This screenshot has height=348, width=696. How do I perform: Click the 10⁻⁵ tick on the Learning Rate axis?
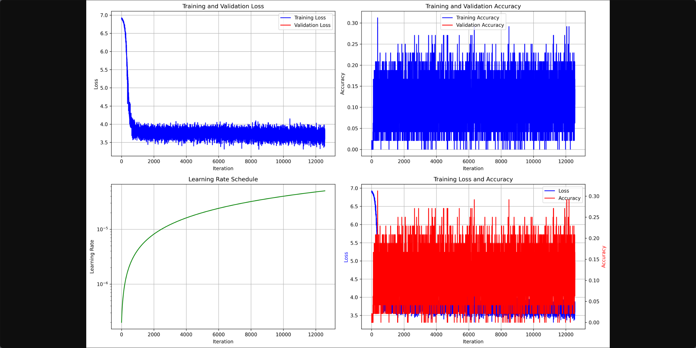click(102, 229)
